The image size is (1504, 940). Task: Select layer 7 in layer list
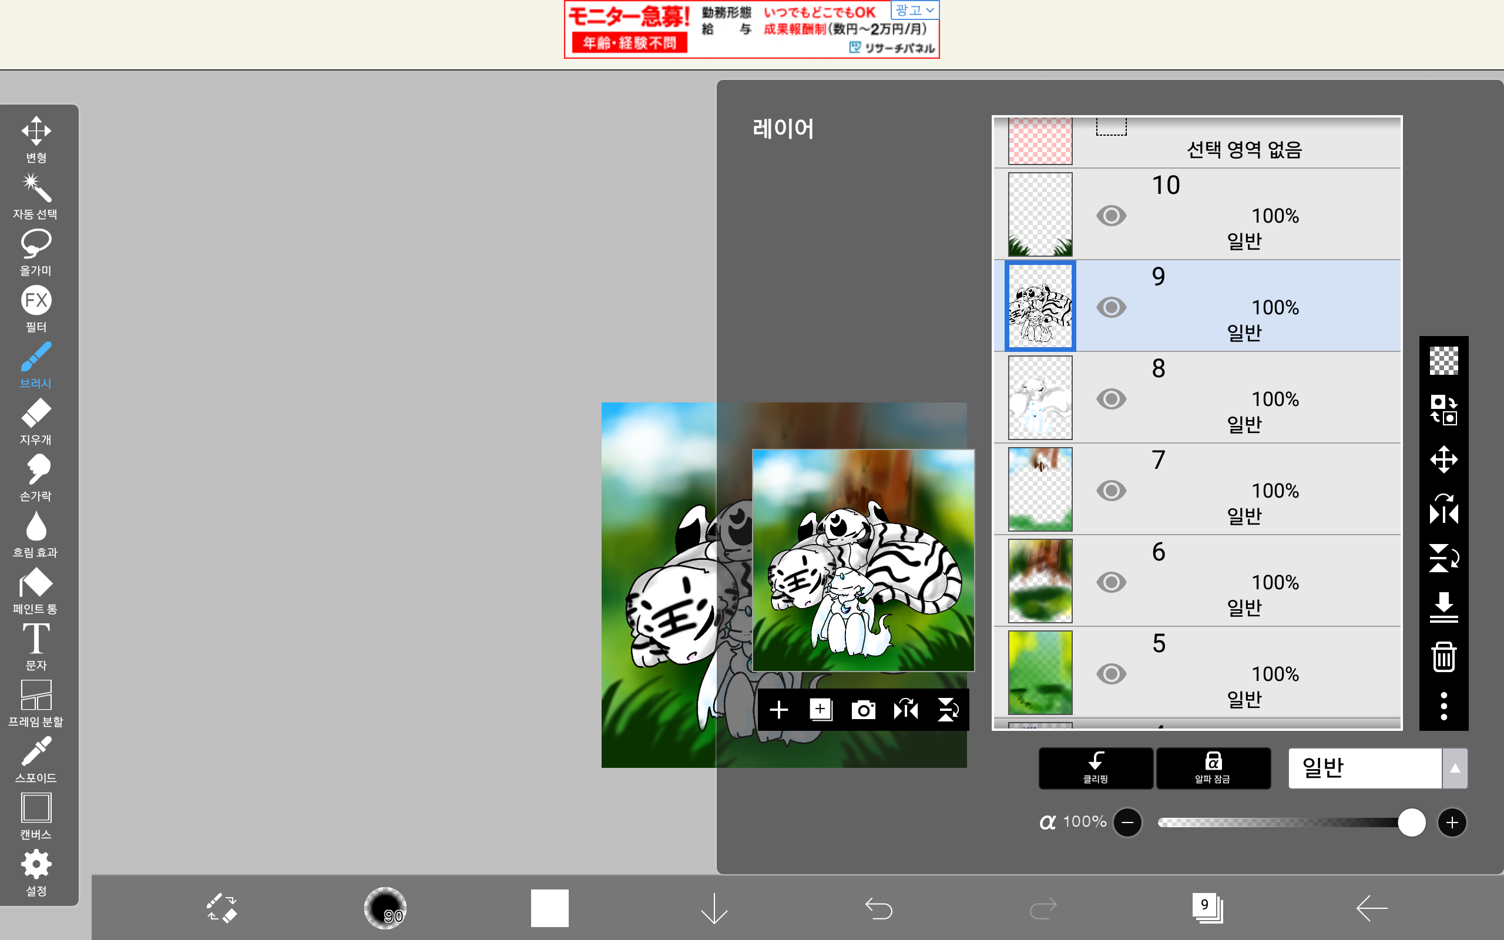pos(1243,489)
